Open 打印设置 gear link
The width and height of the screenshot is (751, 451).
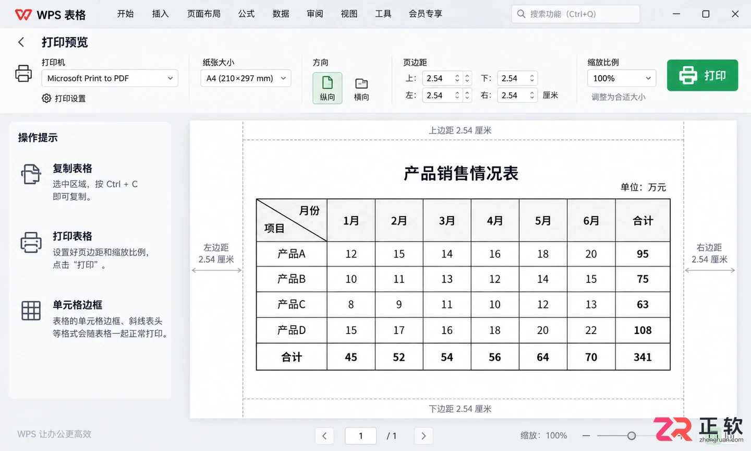coord(64,98)
